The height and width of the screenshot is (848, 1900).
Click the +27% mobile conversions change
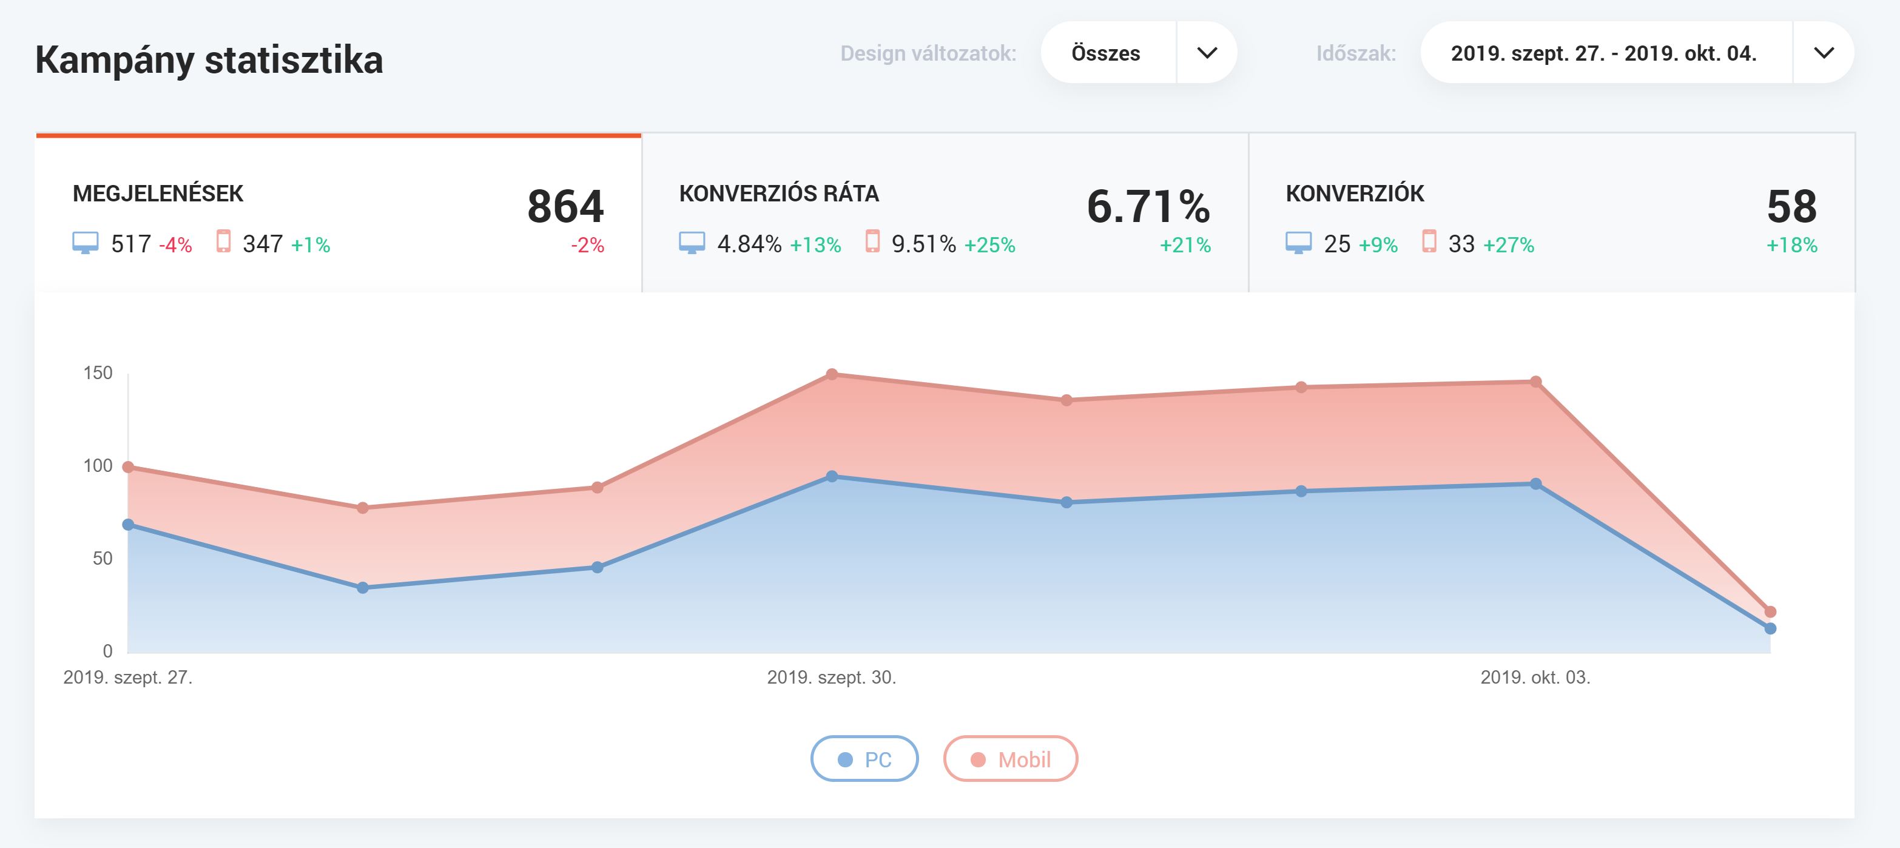[1508, 245]
